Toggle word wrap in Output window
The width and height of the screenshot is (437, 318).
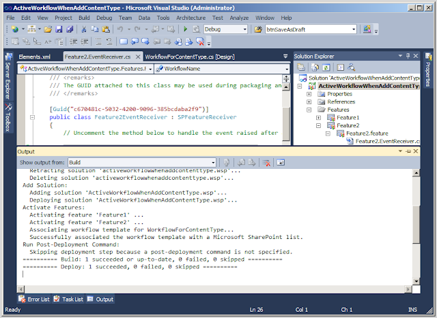coord(281,163)
